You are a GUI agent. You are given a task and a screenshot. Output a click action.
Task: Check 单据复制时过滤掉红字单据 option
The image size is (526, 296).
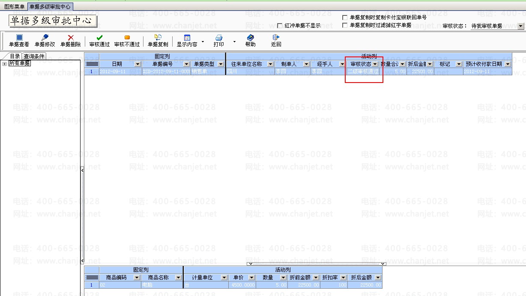coord(345,25)
